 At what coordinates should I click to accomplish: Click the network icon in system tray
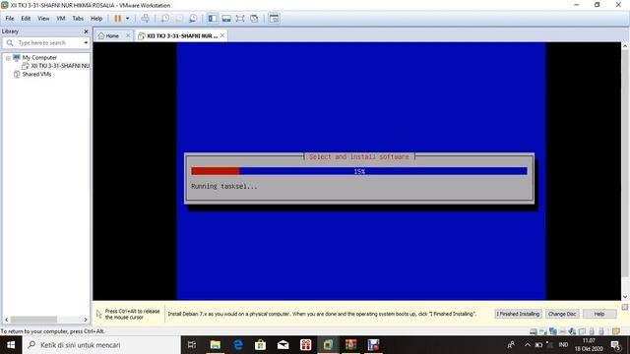coord(549,345)
